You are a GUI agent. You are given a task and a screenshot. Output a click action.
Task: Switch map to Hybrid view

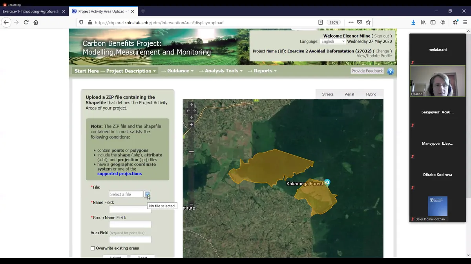tap(371, 94)
